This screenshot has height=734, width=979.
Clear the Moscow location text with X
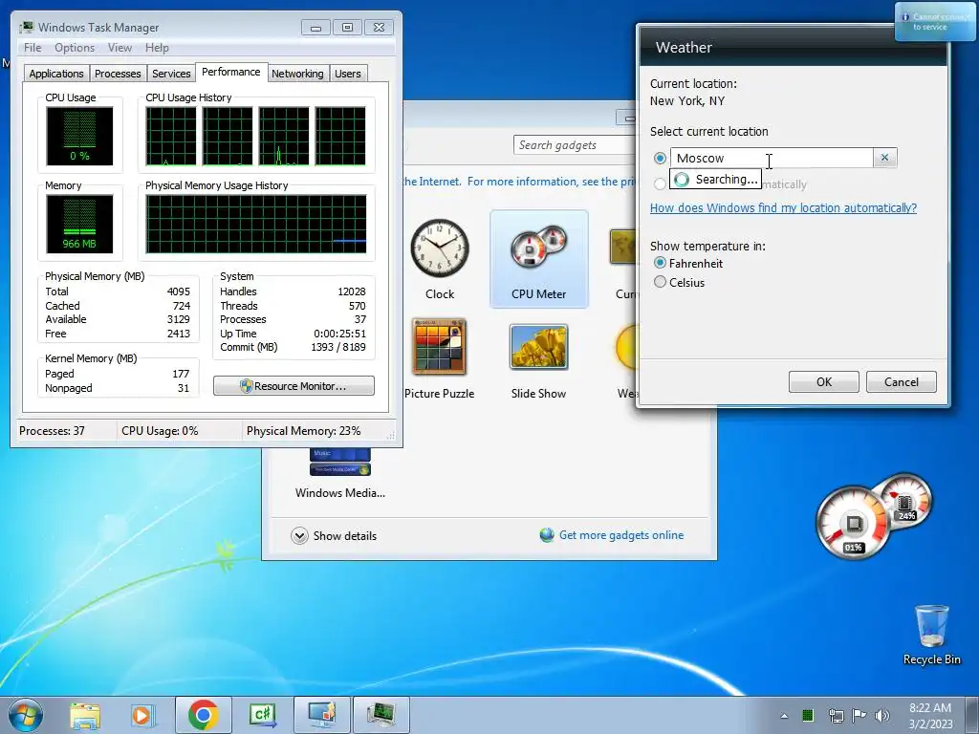pos(884,158)
